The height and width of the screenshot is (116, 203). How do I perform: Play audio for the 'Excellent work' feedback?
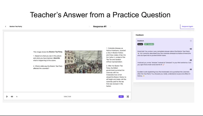pos(191,69)
